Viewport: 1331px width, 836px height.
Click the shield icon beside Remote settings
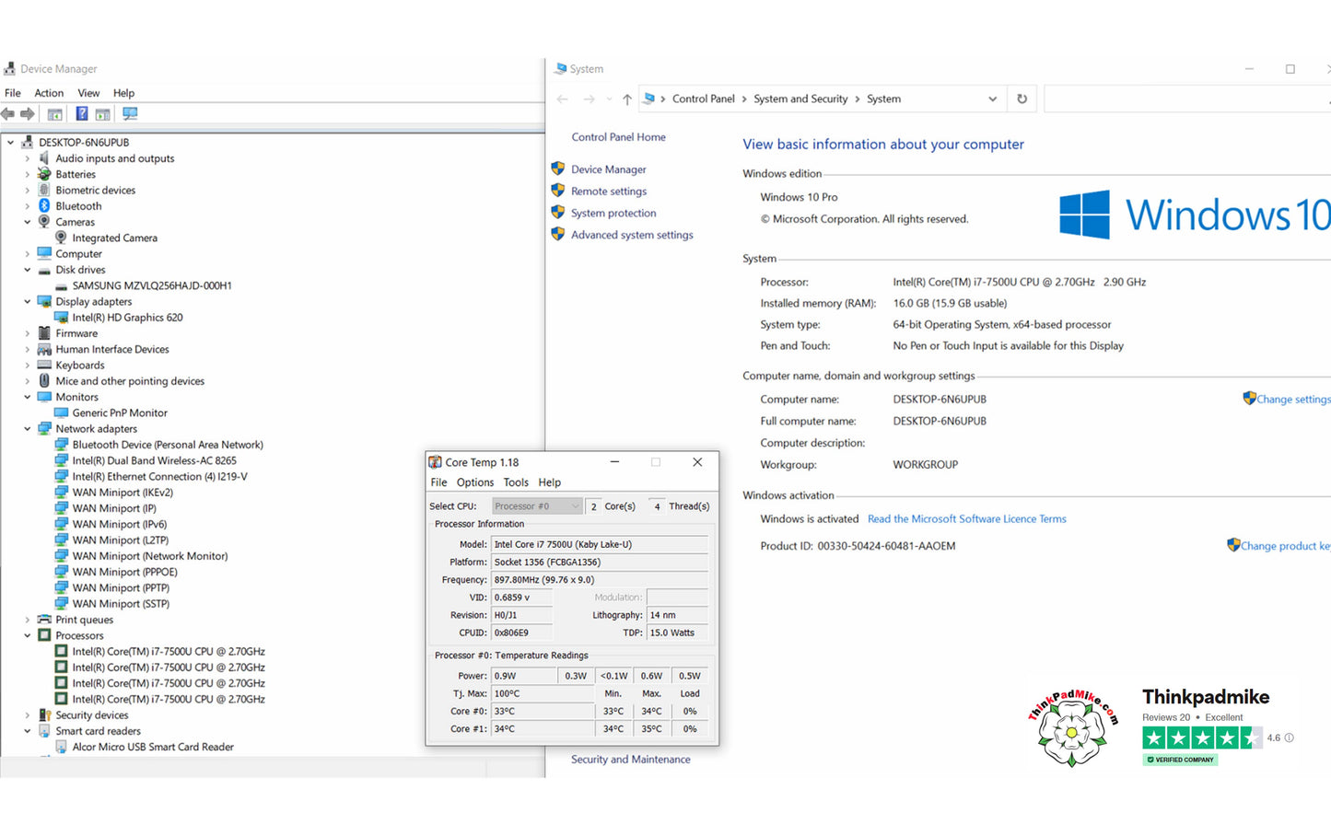pyautogui.click(x=557, y=191)
